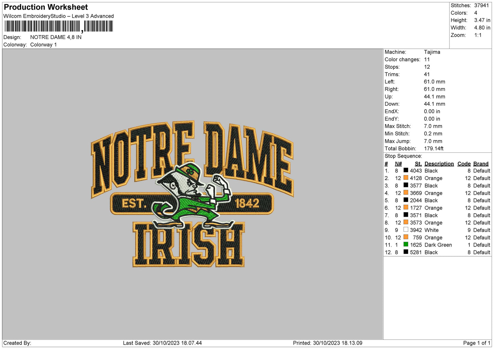Click the 'Brand' column header
494x349 pixels.
pos(481,164)
